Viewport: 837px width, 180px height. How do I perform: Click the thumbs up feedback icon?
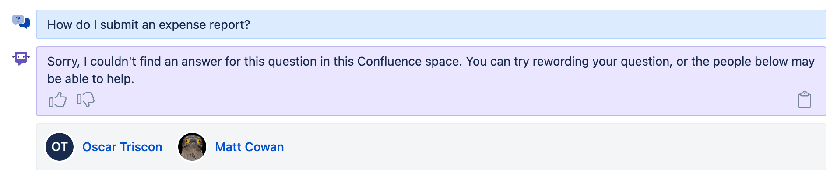[x=57, y=100]
